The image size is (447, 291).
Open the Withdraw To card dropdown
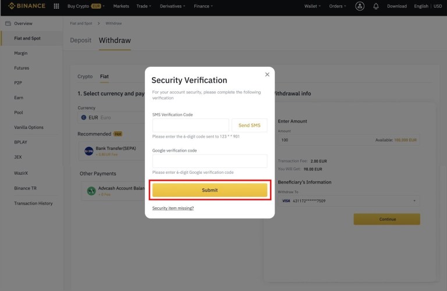click(349, 201)
